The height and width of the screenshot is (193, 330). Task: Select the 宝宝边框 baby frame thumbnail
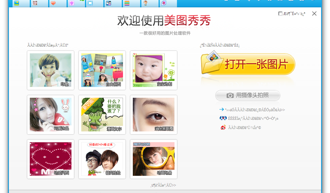(x=154, y=70)
